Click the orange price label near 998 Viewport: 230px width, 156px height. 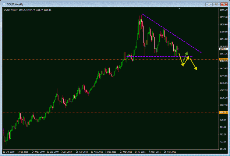coord(223,113)
